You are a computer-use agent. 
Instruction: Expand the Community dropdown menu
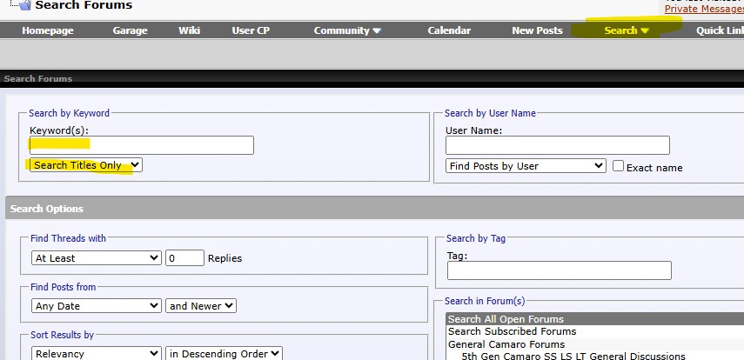click(347, 30)
